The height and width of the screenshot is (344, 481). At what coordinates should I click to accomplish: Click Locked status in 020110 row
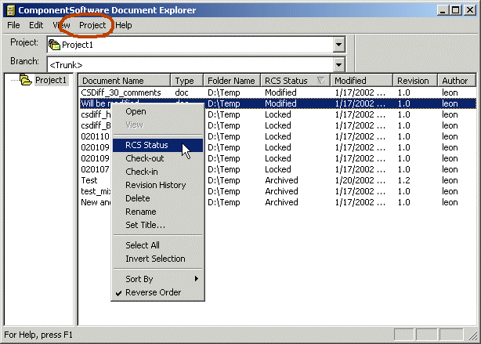278,136
